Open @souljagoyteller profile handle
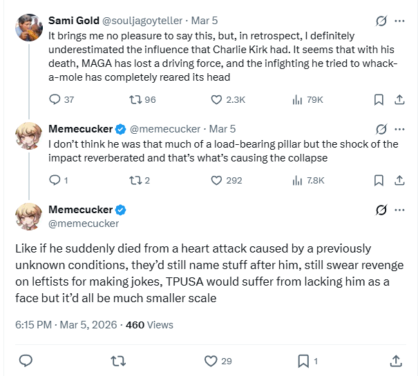Image resolution: width=418 pixels, height=376 pixels. [142, 21]
